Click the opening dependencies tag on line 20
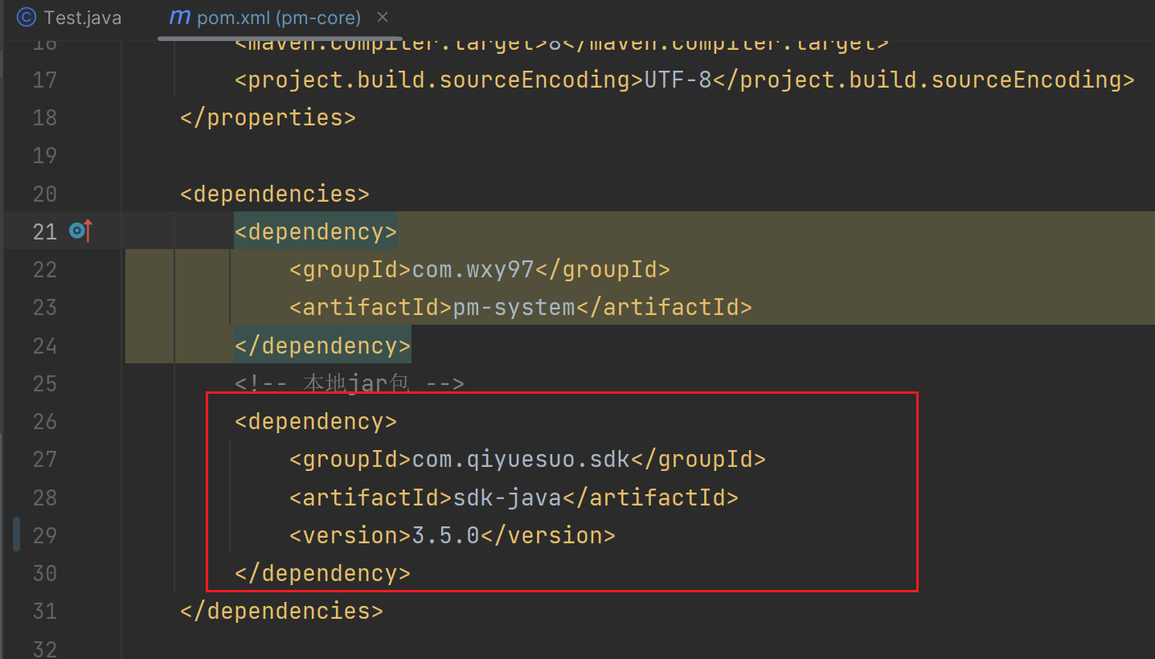 point(274,194)
